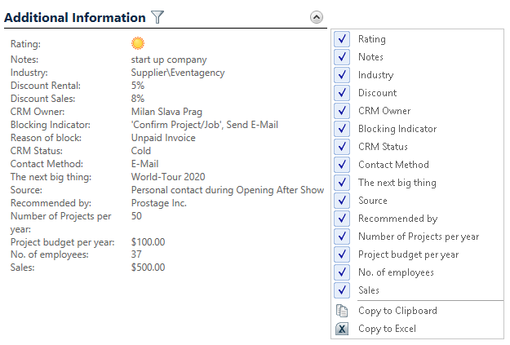The width and height of the screenshot is (510, 345).
Task: Click the sun Rating icon
Action: 138,44
